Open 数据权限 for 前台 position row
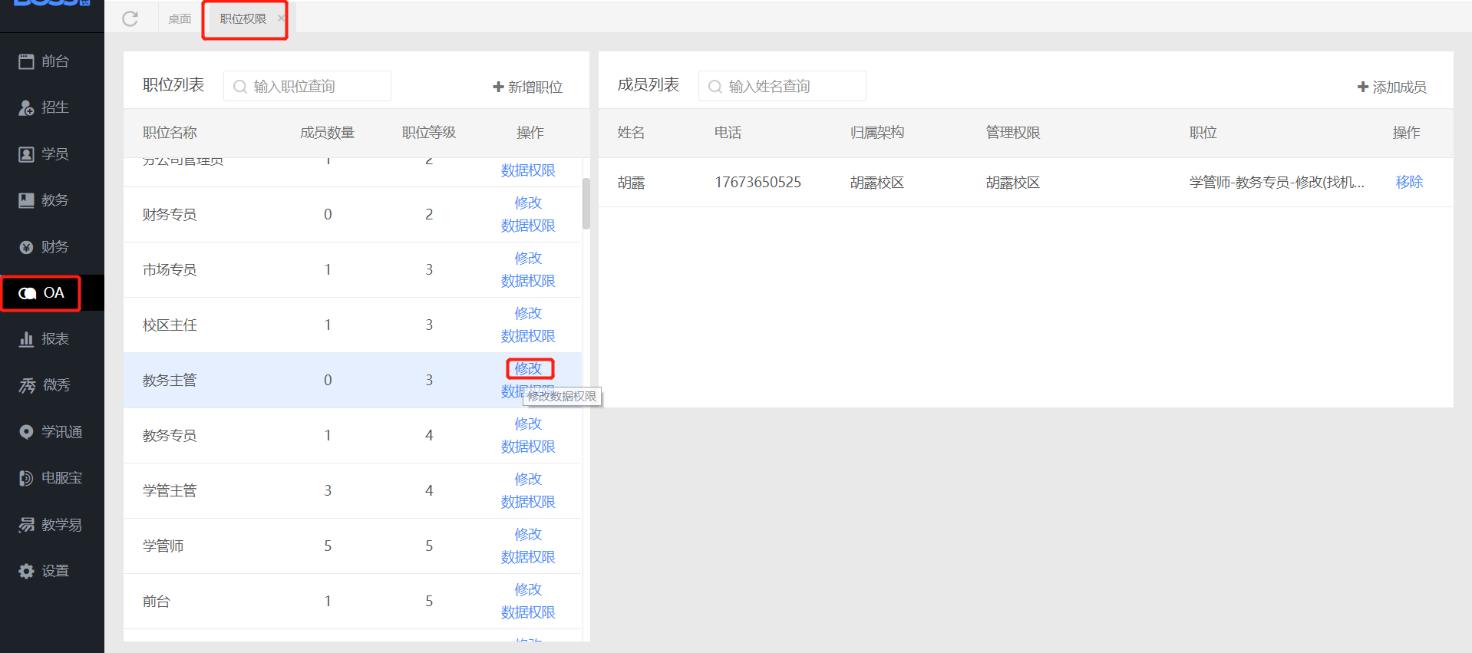Image resolution: width=1472 pixels, height=653 pixels. (x=528, y=612)
